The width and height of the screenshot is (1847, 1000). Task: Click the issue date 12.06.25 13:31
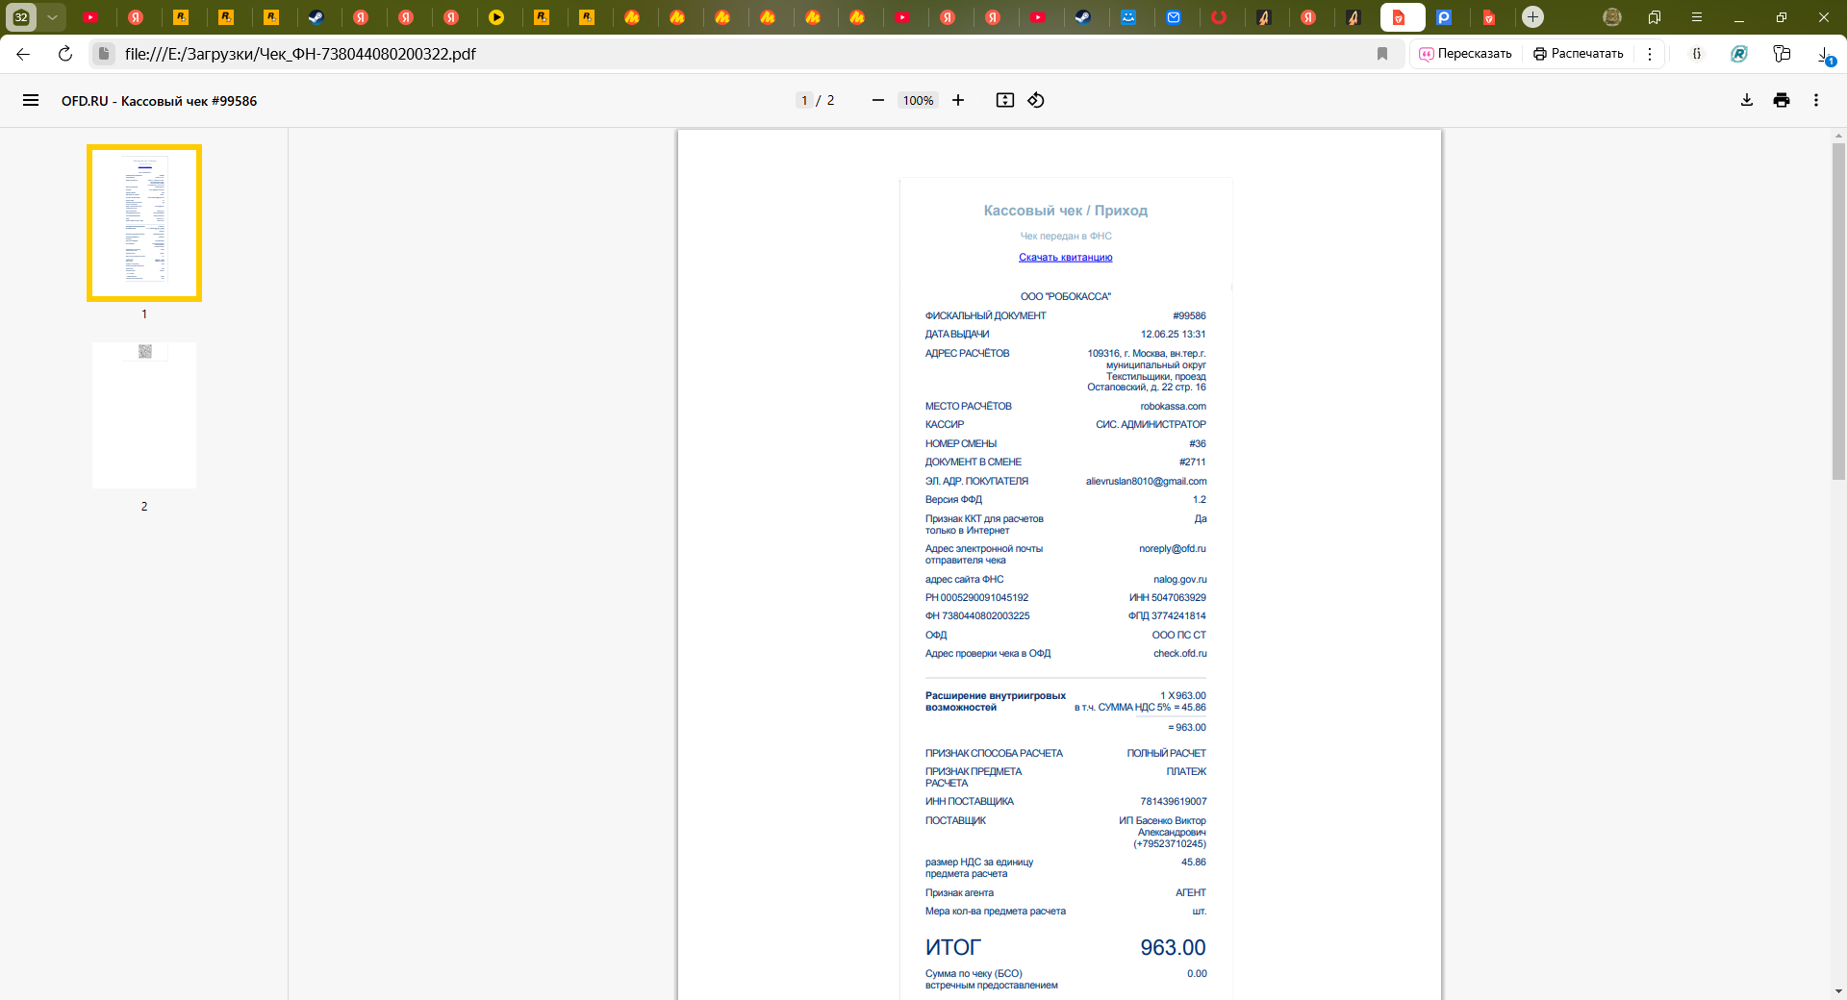pos(1173,335)
